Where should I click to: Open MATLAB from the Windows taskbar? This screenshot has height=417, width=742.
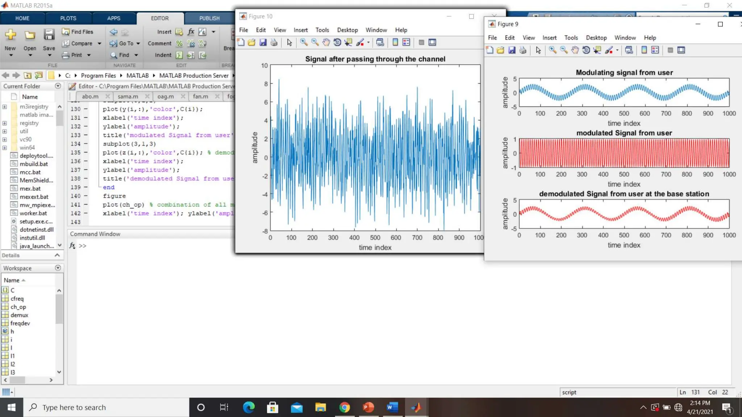click(416, 408)
